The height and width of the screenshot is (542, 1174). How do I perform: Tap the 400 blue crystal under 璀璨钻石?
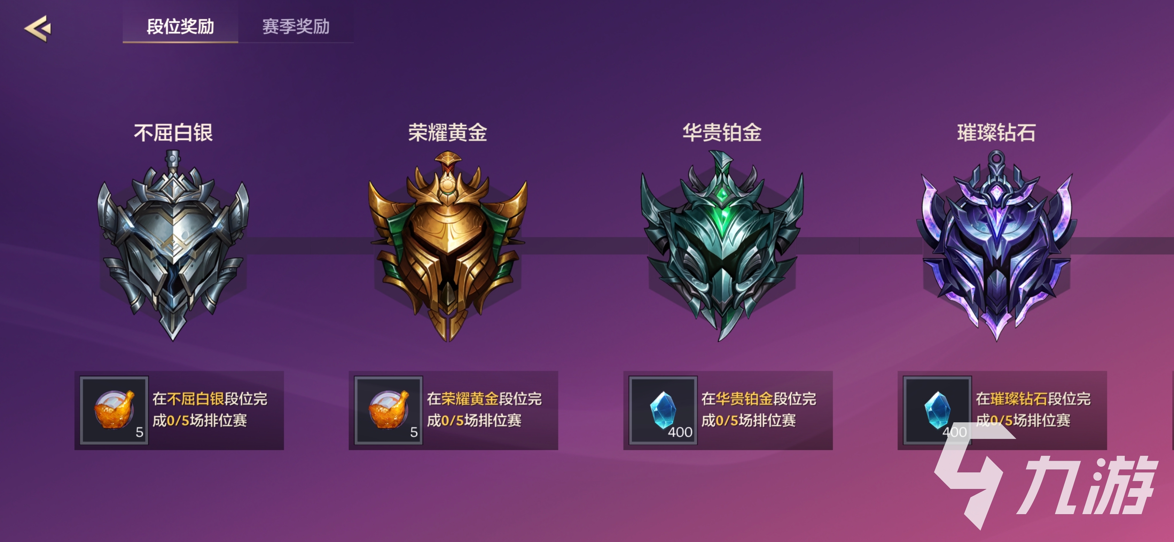coord(937,410)
